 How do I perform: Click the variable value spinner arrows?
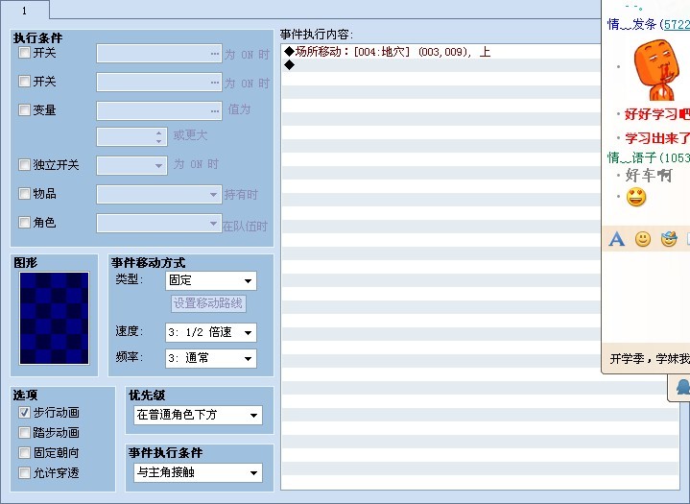tap(159, 137)
